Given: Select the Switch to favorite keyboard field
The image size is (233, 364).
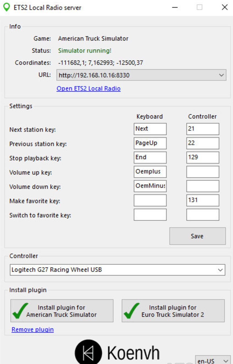Looking at the screenshot, I should 150,214.
